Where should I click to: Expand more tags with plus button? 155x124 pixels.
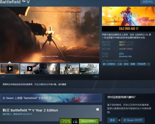point(149,64)
